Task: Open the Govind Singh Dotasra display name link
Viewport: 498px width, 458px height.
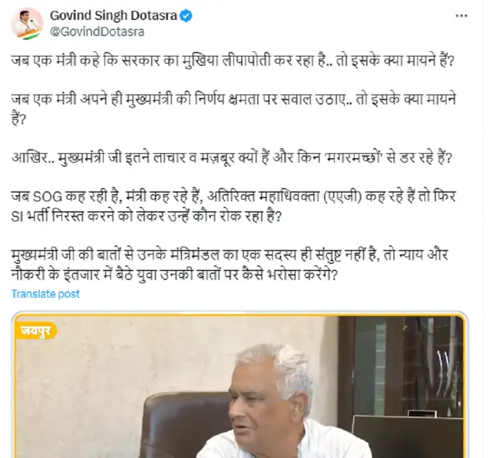Action: 113,15
